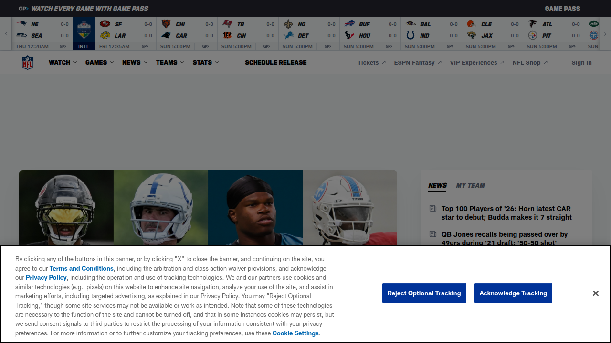Click the article icon beside the QB Jones headline

pos(433,234)
